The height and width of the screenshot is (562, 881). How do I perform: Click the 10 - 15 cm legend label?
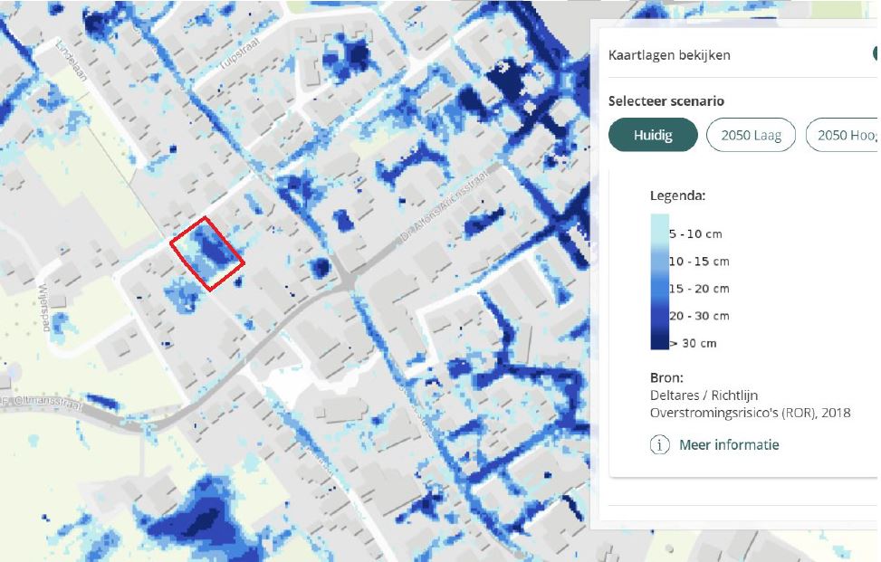tap(698, 262)
